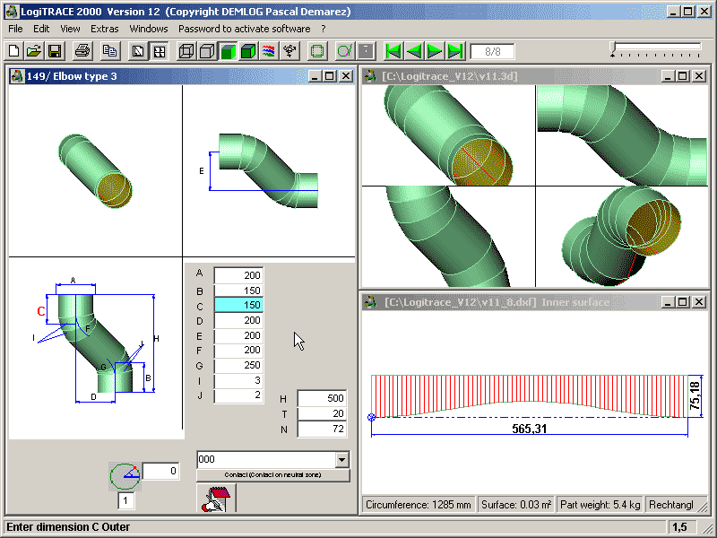The width and height of the screenshot is (717, 538).
Task: Click the 8/8 part counter field
Action: click(x=492, y=51)
